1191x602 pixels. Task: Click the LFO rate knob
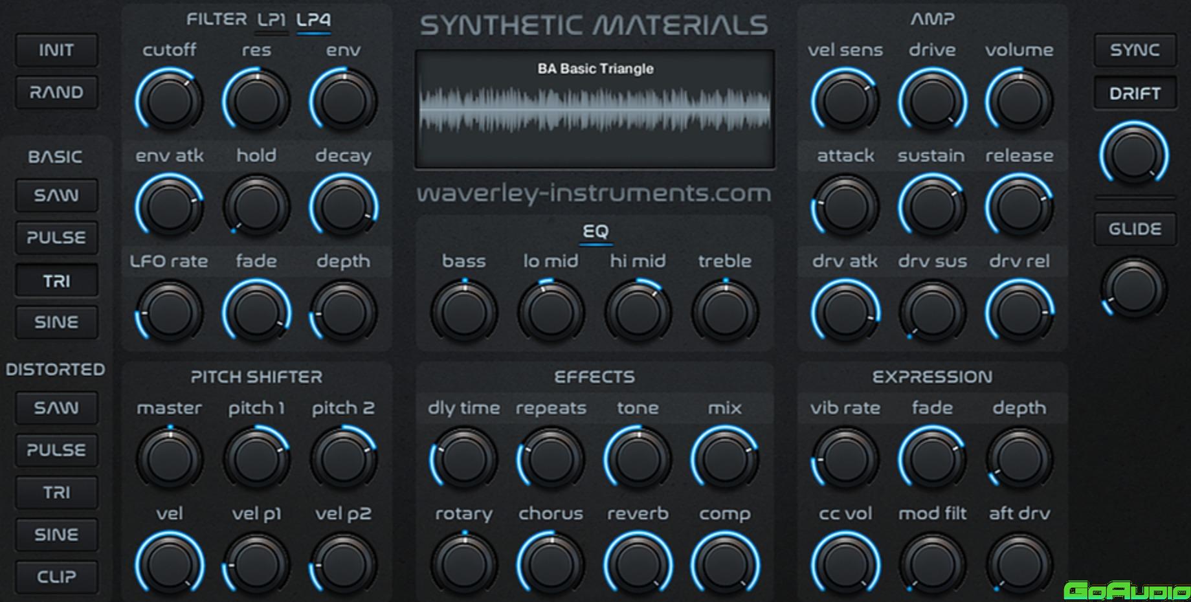[x=169, y=312]
